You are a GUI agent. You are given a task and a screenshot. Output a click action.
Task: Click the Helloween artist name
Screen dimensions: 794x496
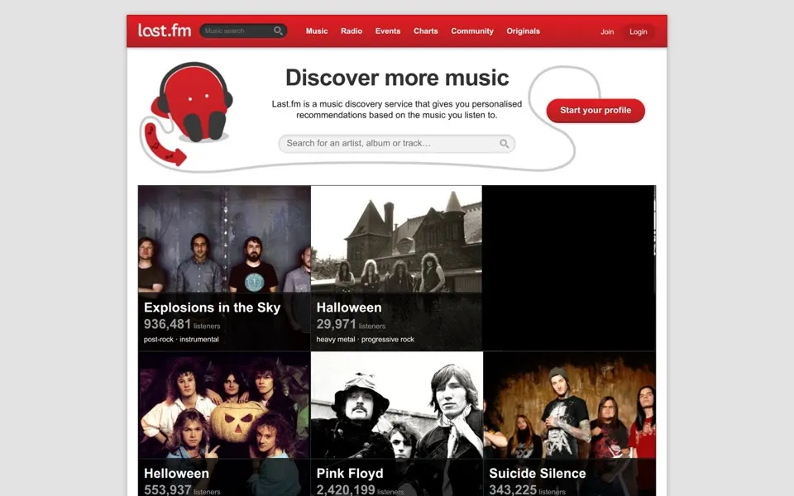click(176, 474)
